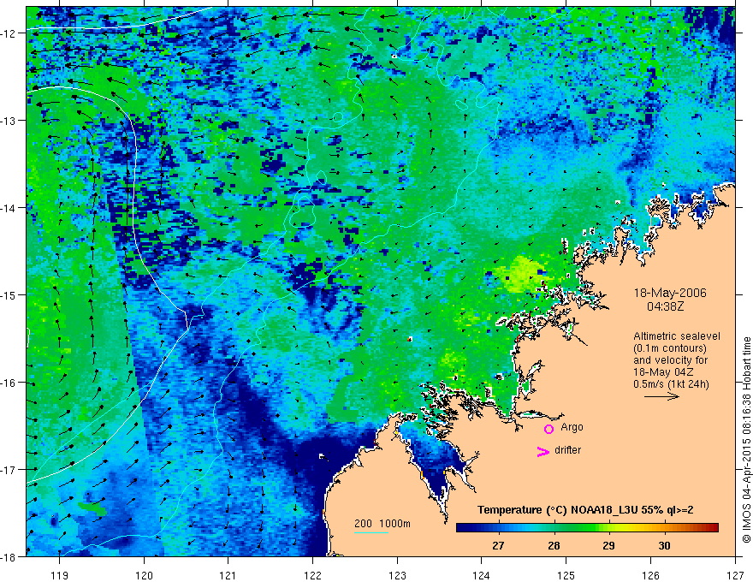Viewport: 753px width, 582px height.
Task: Click the IMOS copyright timestamp text
Action: [746, 440]
